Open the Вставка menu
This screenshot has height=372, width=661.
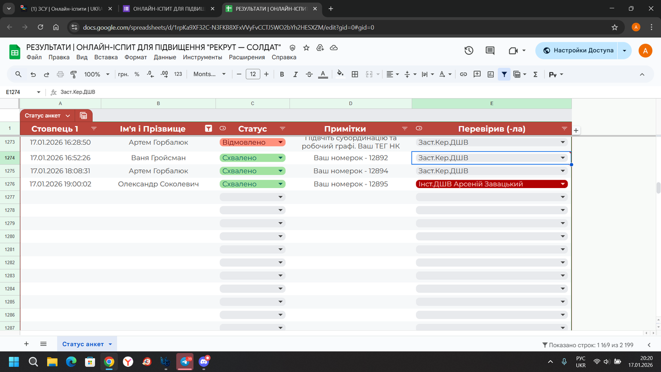[106, 57]
